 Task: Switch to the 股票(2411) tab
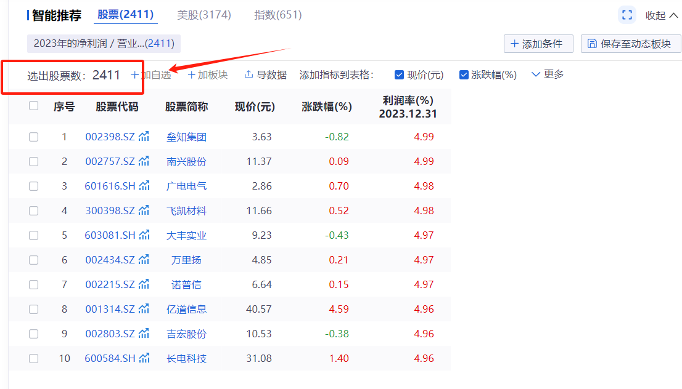point(126,15)
